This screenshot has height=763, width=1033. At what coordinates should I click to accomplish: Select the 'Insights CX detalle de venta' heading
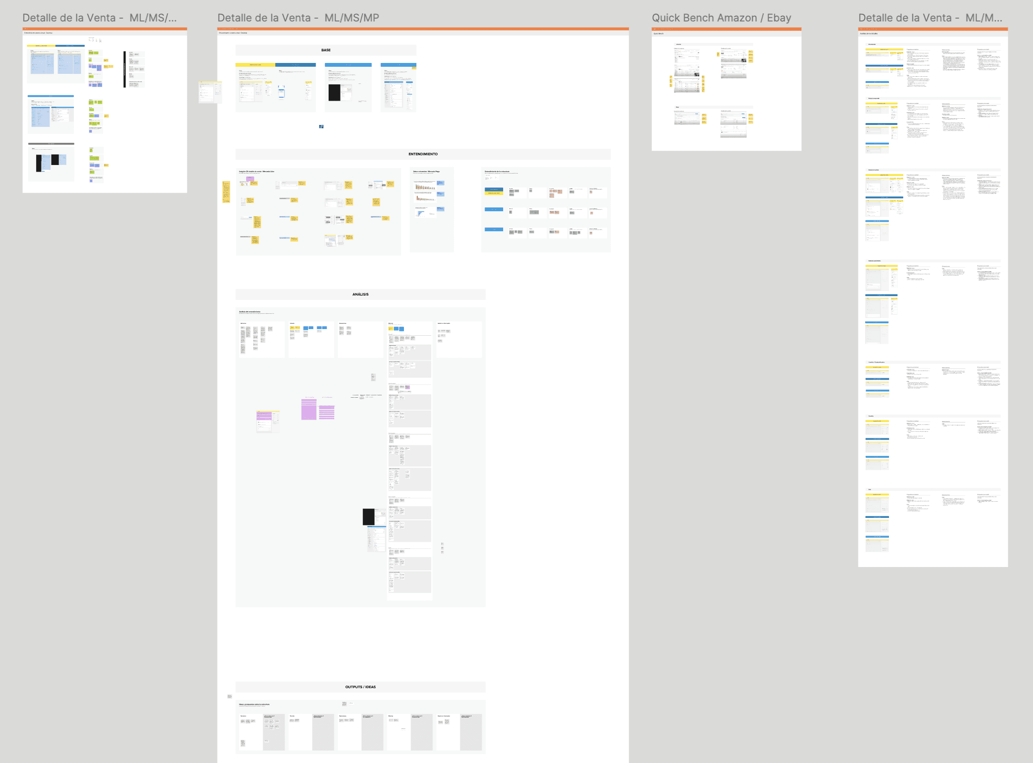[x=257, y=171]
